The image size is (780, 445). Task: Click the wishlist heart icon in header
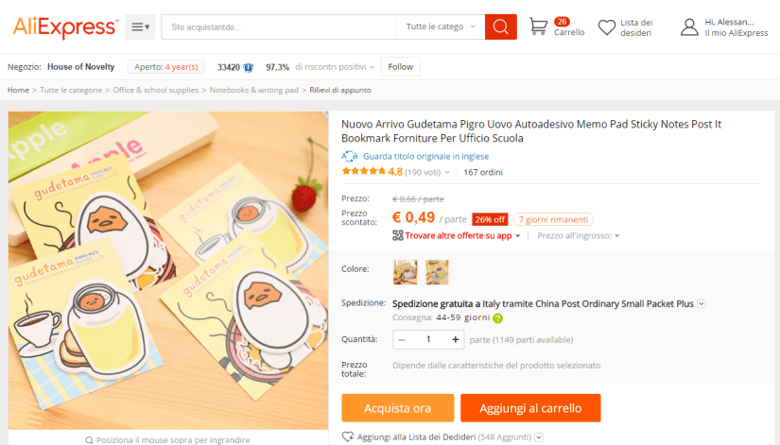(606, 27)
